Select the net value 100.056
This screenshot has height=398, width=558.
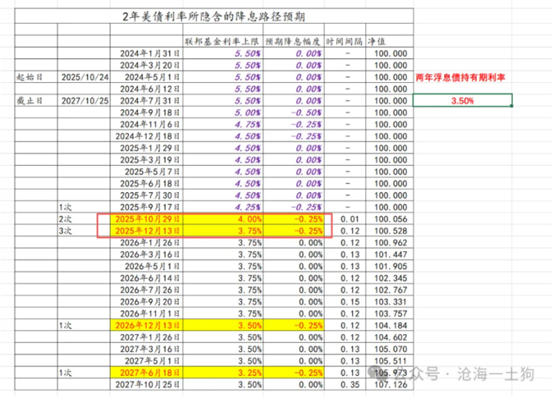click(389, 219)
